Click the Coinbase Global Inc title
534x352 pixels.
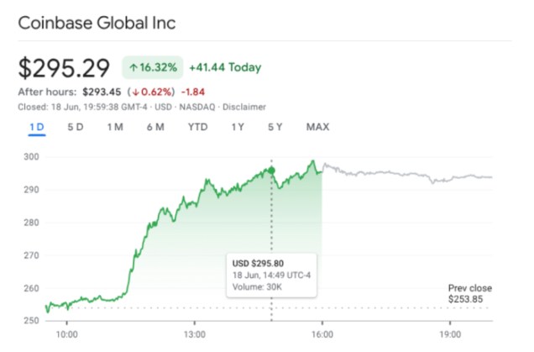pyautogui.click(x=97, y=23)
